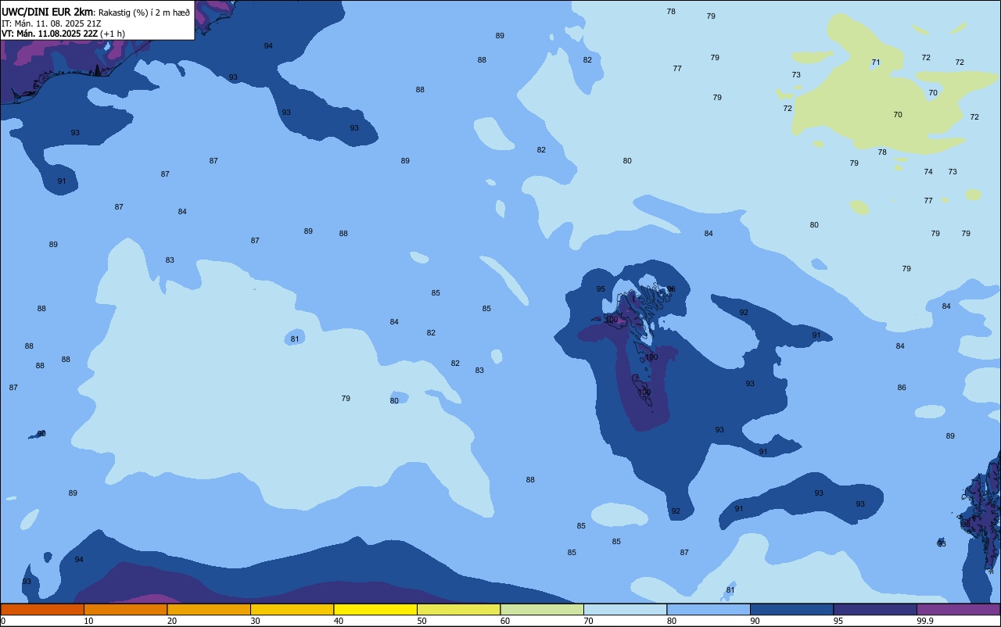Click the map value "96" over the islands
The image size is (1001, 627).
pyautogui.click(x=671, y=289)
